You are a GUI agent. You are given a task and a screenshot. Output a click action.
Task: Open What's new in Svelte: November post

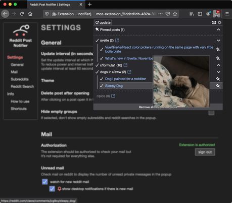pyautogui.click(x=129, y=58)
